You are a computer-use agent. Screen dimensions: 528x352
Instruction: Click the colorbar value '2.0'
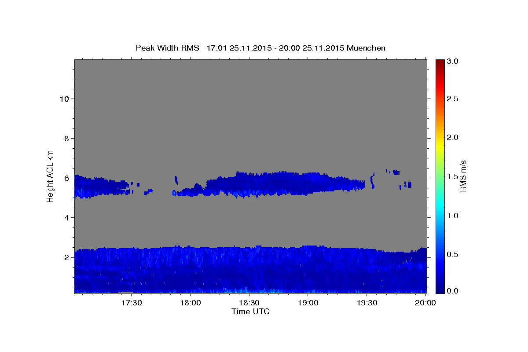tap(453, 138)
